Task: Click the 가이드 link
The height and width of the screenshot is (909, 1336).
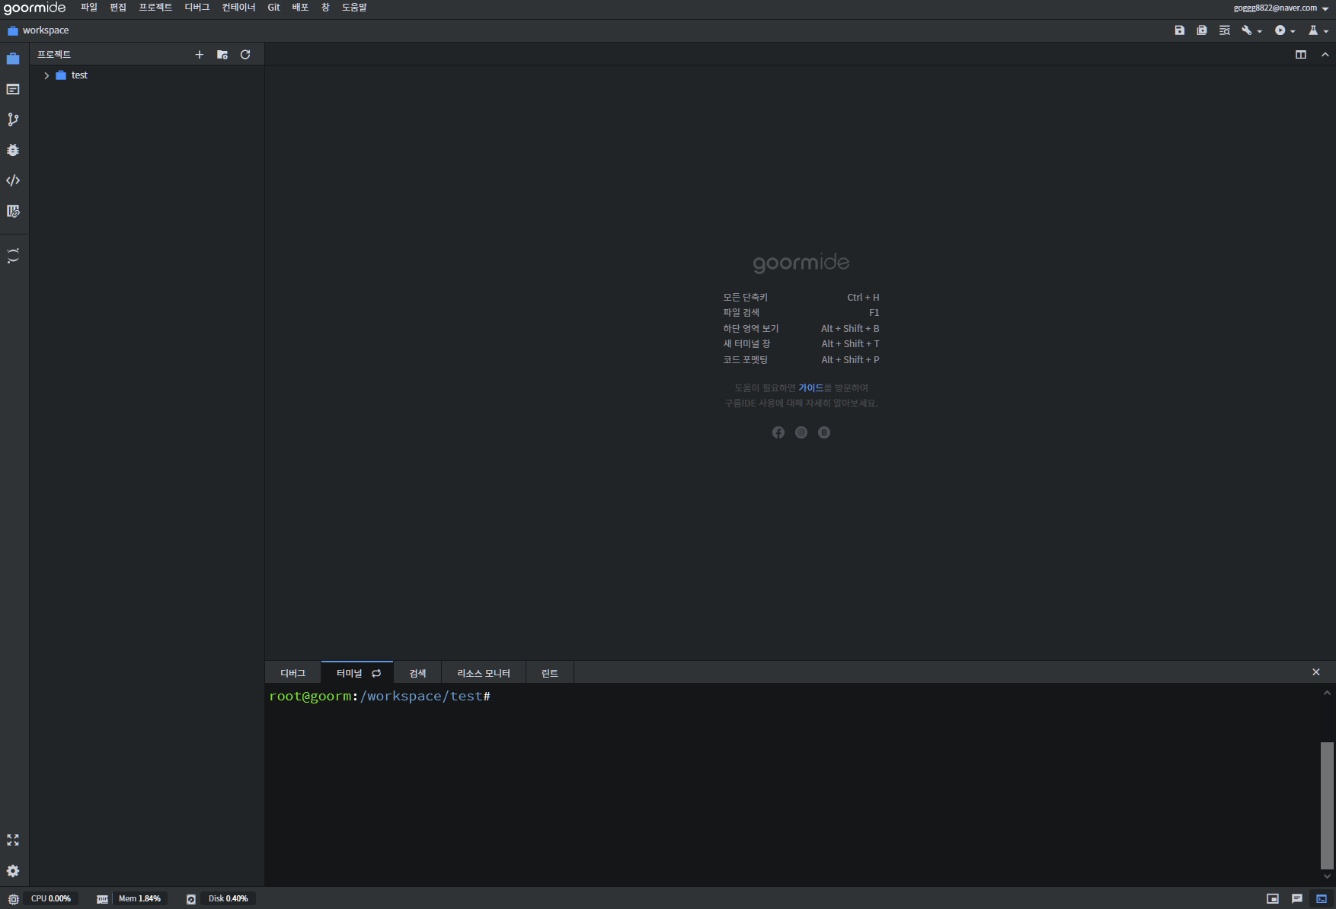Action: tap(810, 388)
